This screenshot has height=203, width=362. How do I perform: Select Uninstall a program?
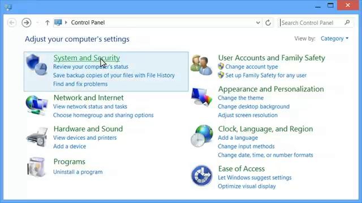[x=78, y=172]
